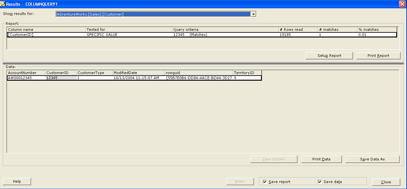Click the SPECIFIC VALUE cell
Screen dimensions: 407x189
coord(129,35)
